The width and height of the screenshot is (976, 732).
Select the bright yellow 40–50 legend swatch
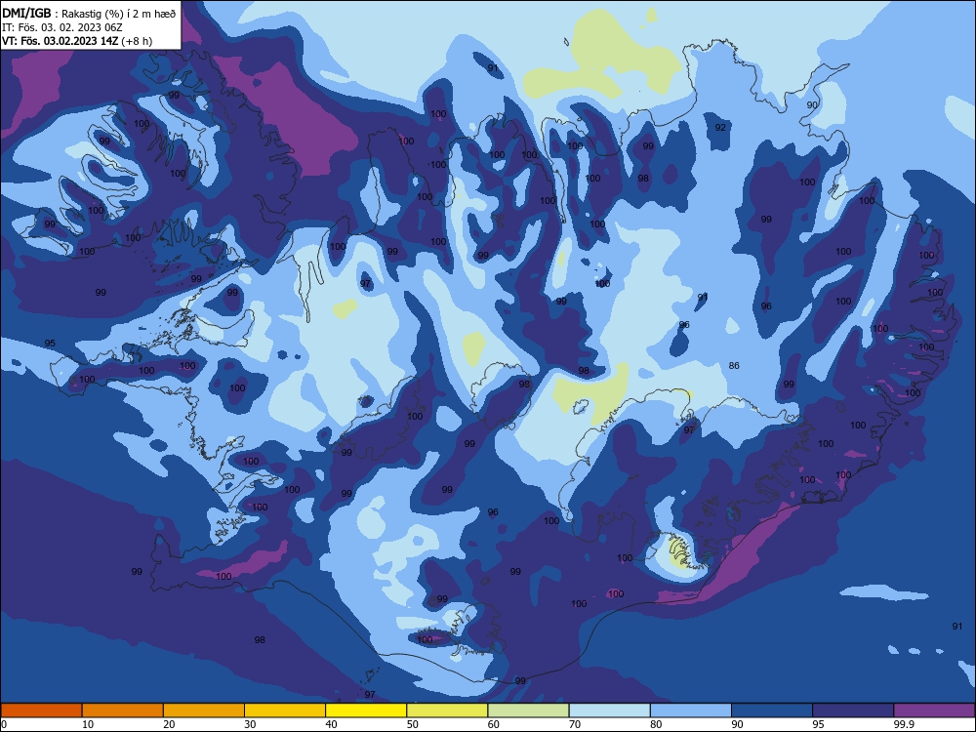coord(366,711)
